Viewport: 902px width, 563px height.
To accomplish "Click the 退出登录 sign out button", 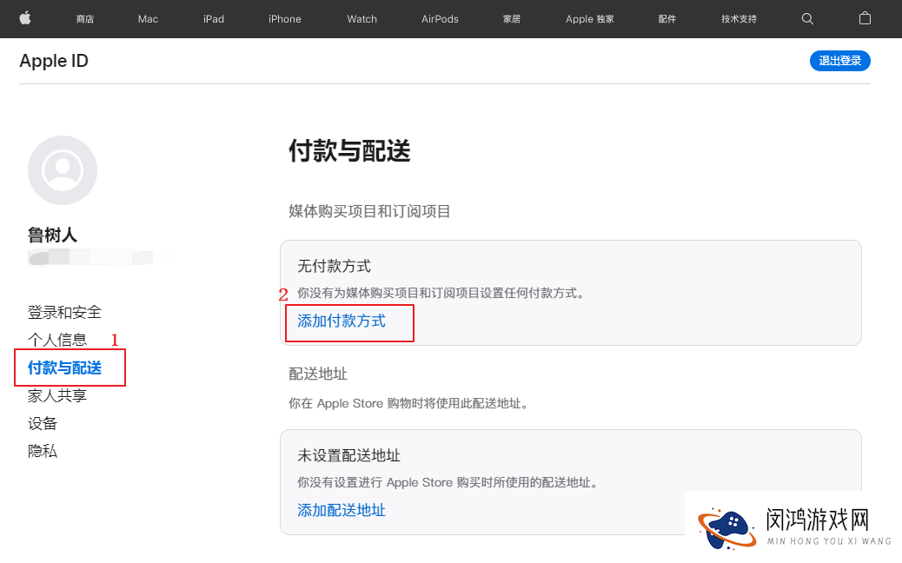I will pyautogui.click(x=840, y=61).
